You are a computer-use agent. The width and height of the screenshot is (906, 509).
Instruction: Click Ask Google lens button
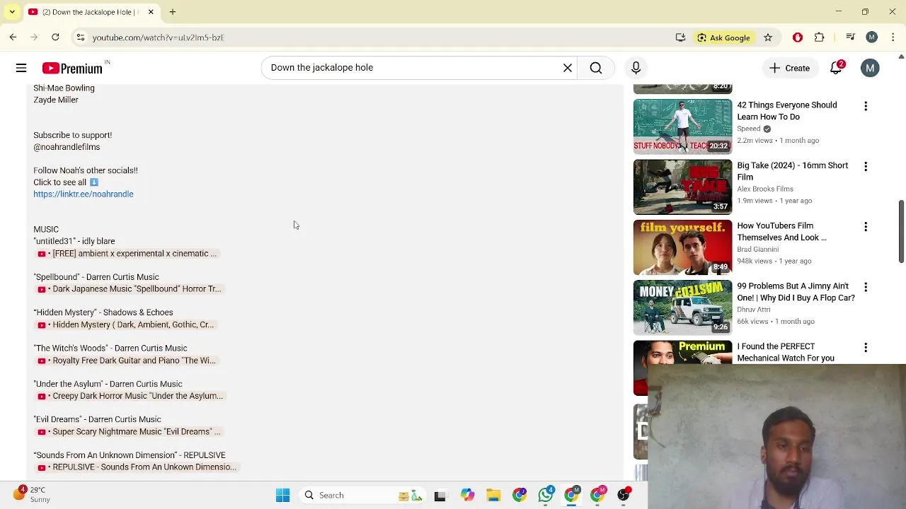(723, 37)
